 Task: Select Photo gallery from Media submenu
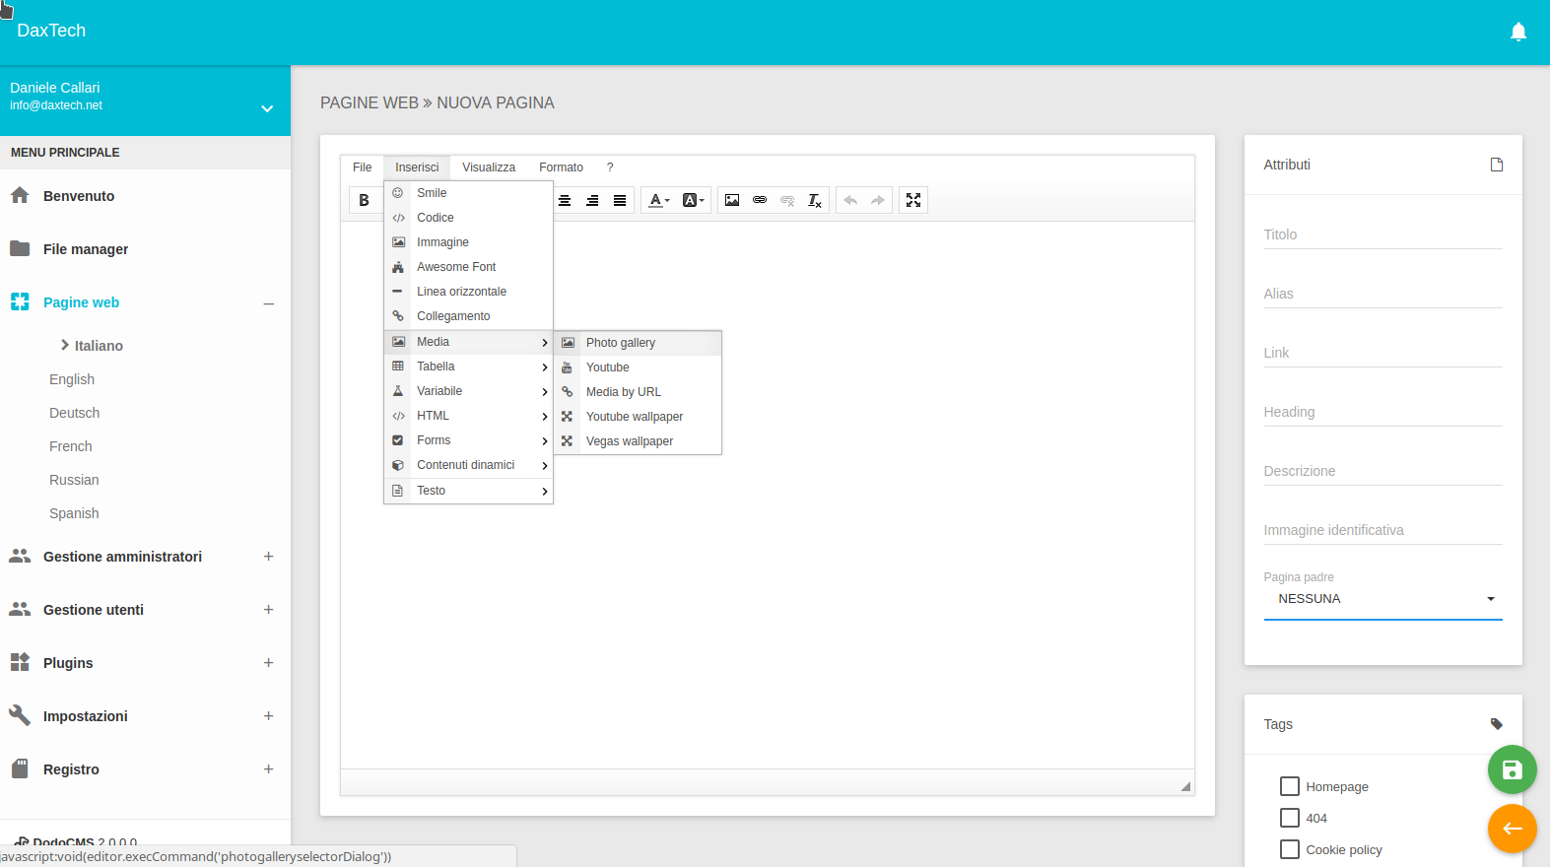pos(638,343)
